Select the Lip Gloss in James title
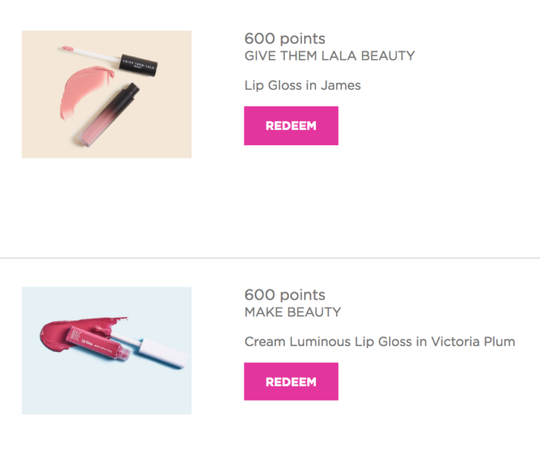 coord(302,86)
